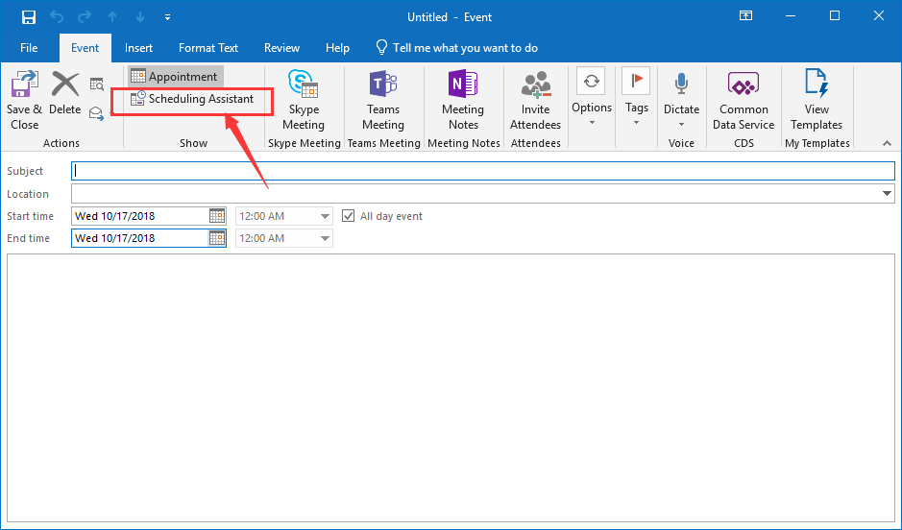The width and height of the screenshot is (902, 530).
Task: Uncheck the All day event checkbox
Action: tap(349, 216)
